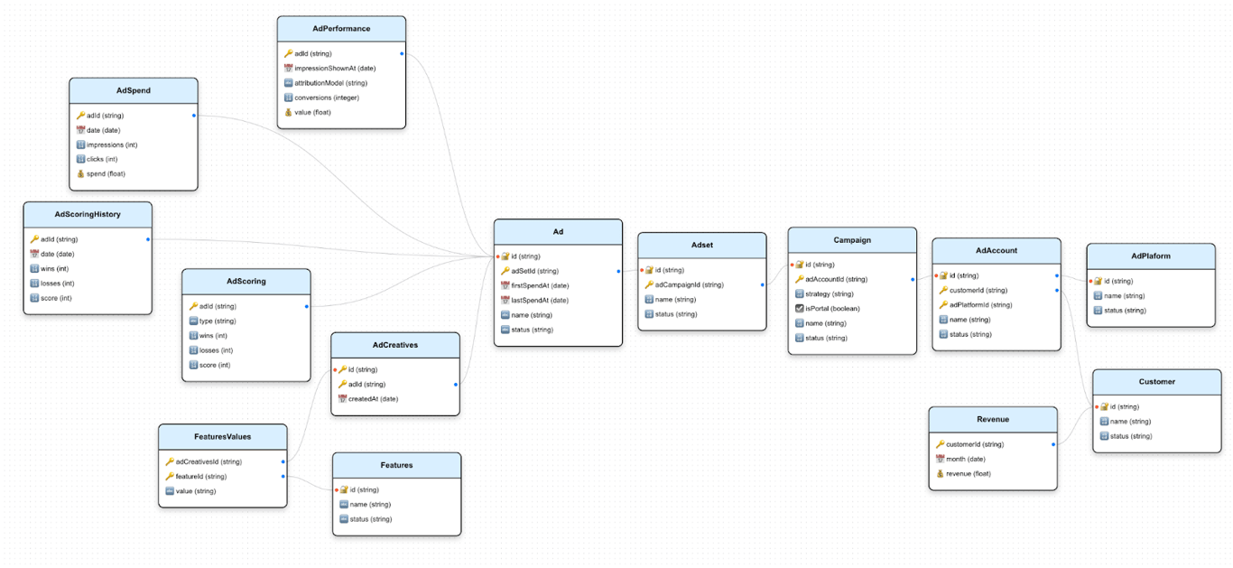Click the calendar icon beside month in Revenue

tap(940, 459)
